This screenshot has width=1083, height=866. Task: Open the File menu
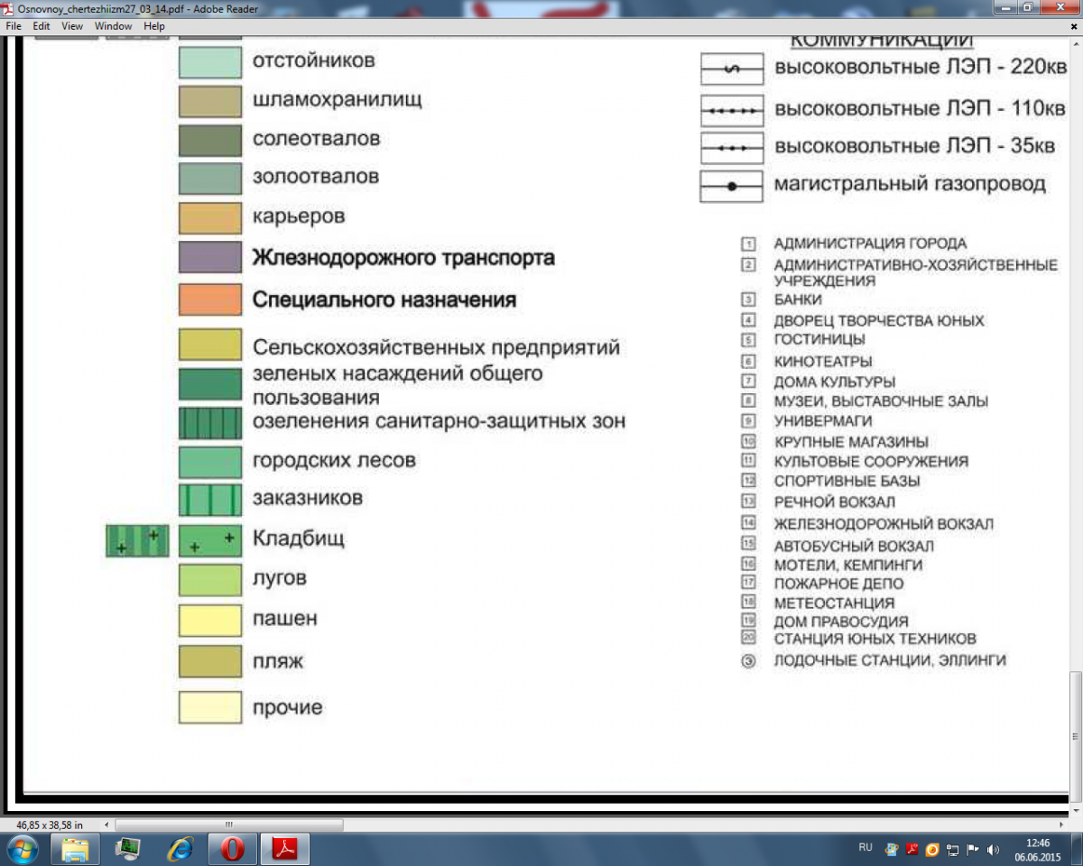(14, 26)
